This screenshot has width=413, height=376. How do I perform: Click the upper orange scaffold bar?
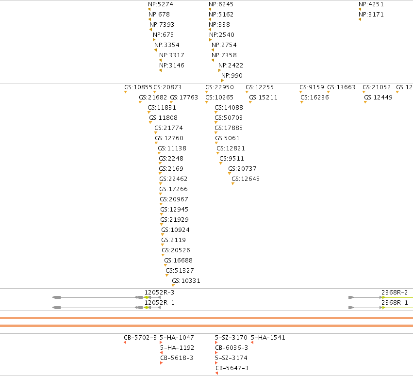click(207, 318)
